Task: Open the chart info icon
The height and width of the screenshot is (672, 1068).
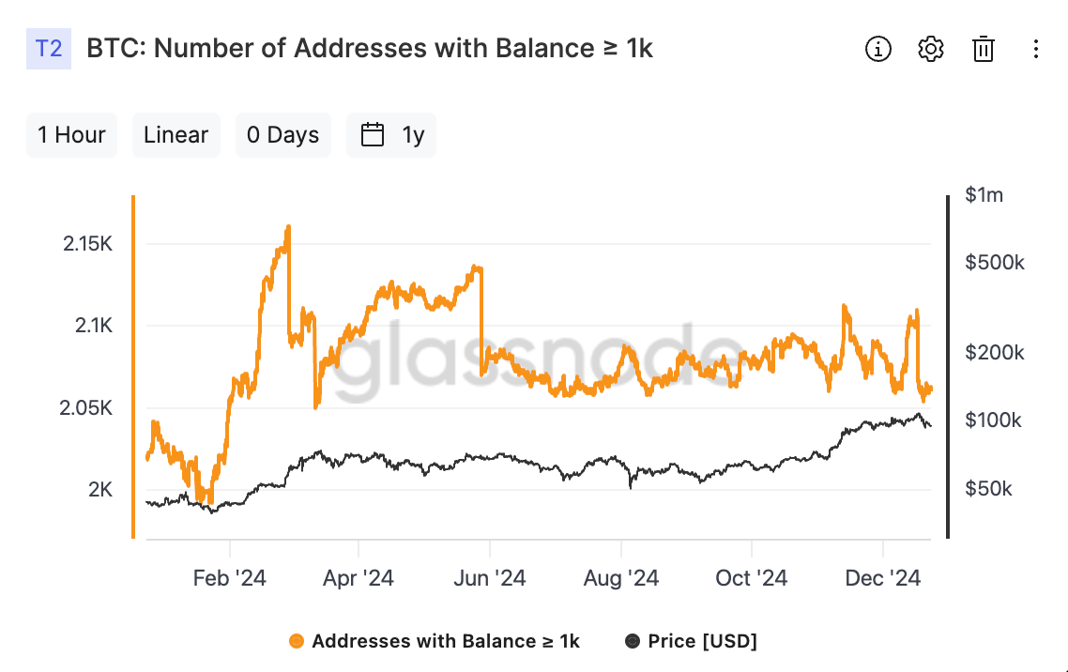Action: pos(878,49)
